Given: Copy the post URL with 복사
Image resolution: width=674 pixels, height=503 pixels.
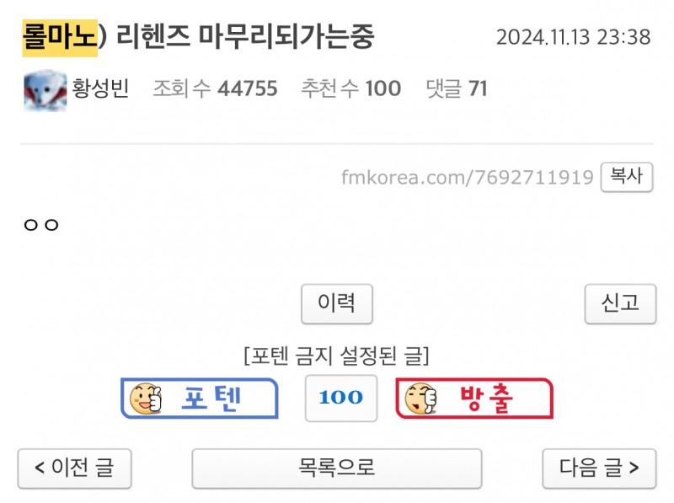Looking at the screenshot, I should point(626,177).
